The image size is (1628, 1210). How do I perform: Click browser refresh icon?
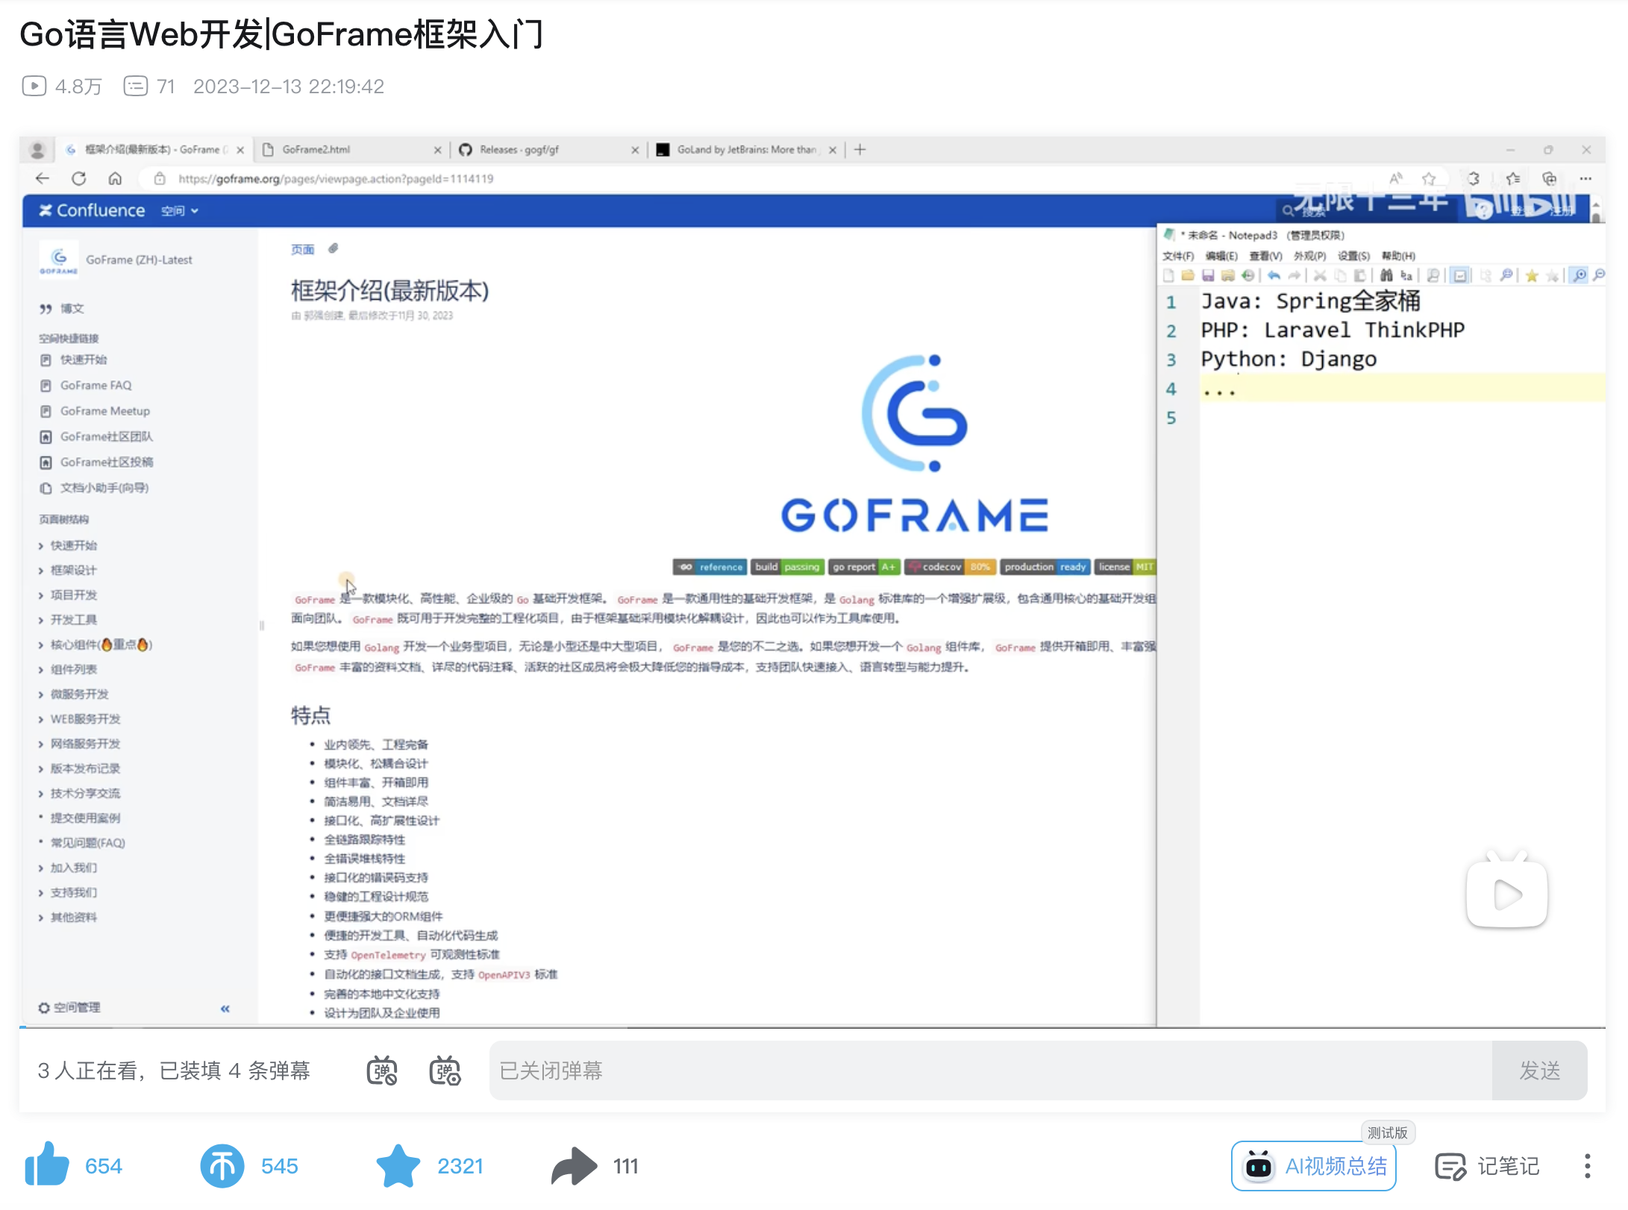click(x=79, y=178)
